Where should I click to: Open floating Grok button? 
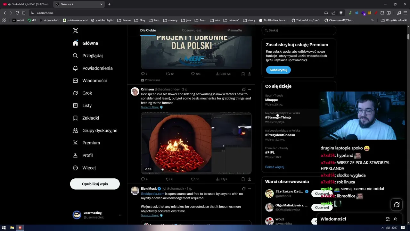[x=397, y=205]
